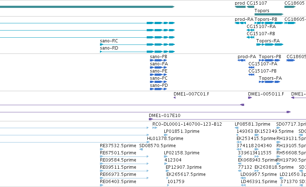Select the CG15107-PB protein label
Image resolution: width=306 pixels, height=187 pixels.
pos(262,71)
